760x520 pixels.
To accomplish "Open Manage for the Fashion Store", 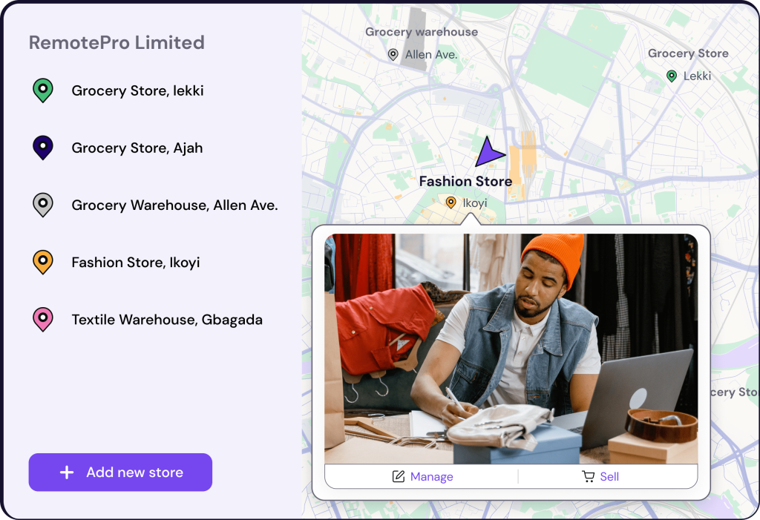I will 422,476.
